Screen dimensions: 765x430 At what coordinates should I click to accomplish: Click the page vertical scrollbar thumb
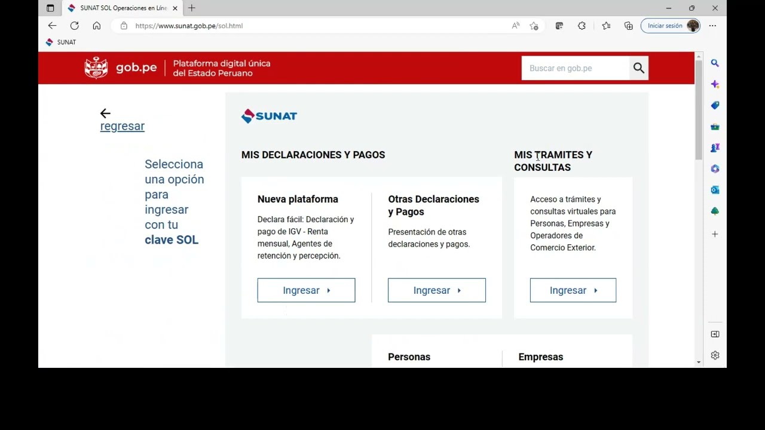(699, 109)
